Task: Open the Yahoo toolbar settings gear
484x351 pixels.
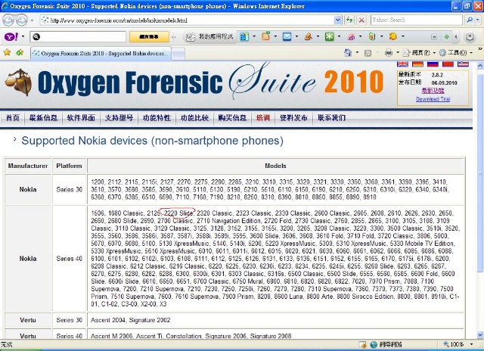Action: tap(470, 37)
